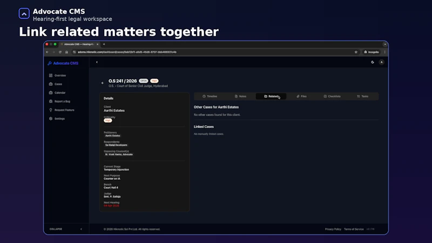432x243 pixels.
Task: Toggle sidebar using top header chevron
Action: (x=97, y=62)
